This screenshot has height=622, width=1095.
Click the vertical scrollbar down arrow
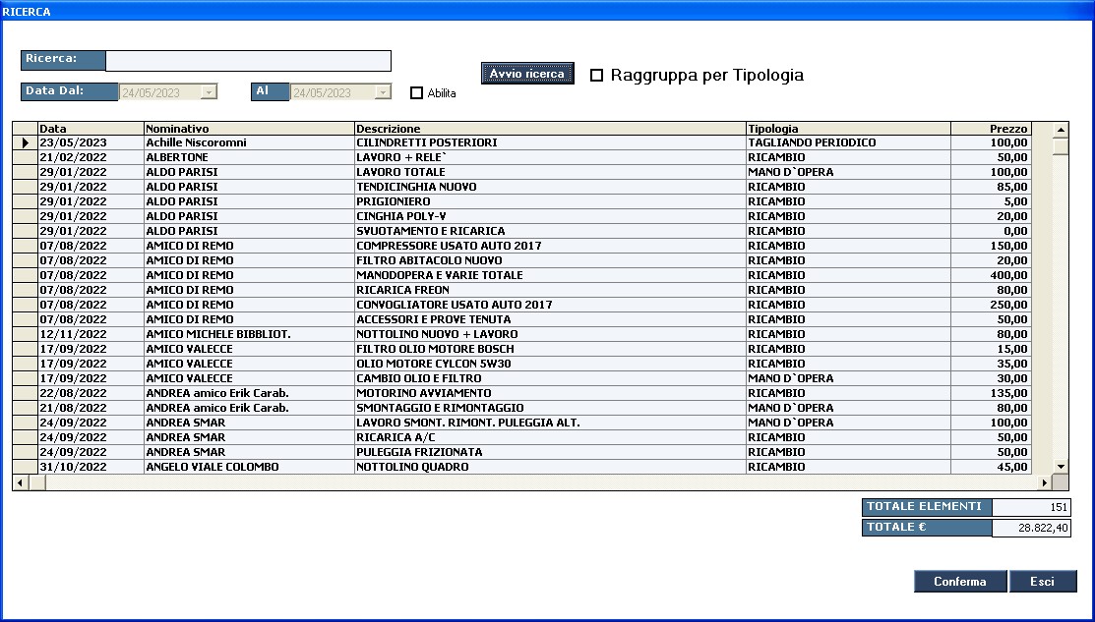[1060, 466]
